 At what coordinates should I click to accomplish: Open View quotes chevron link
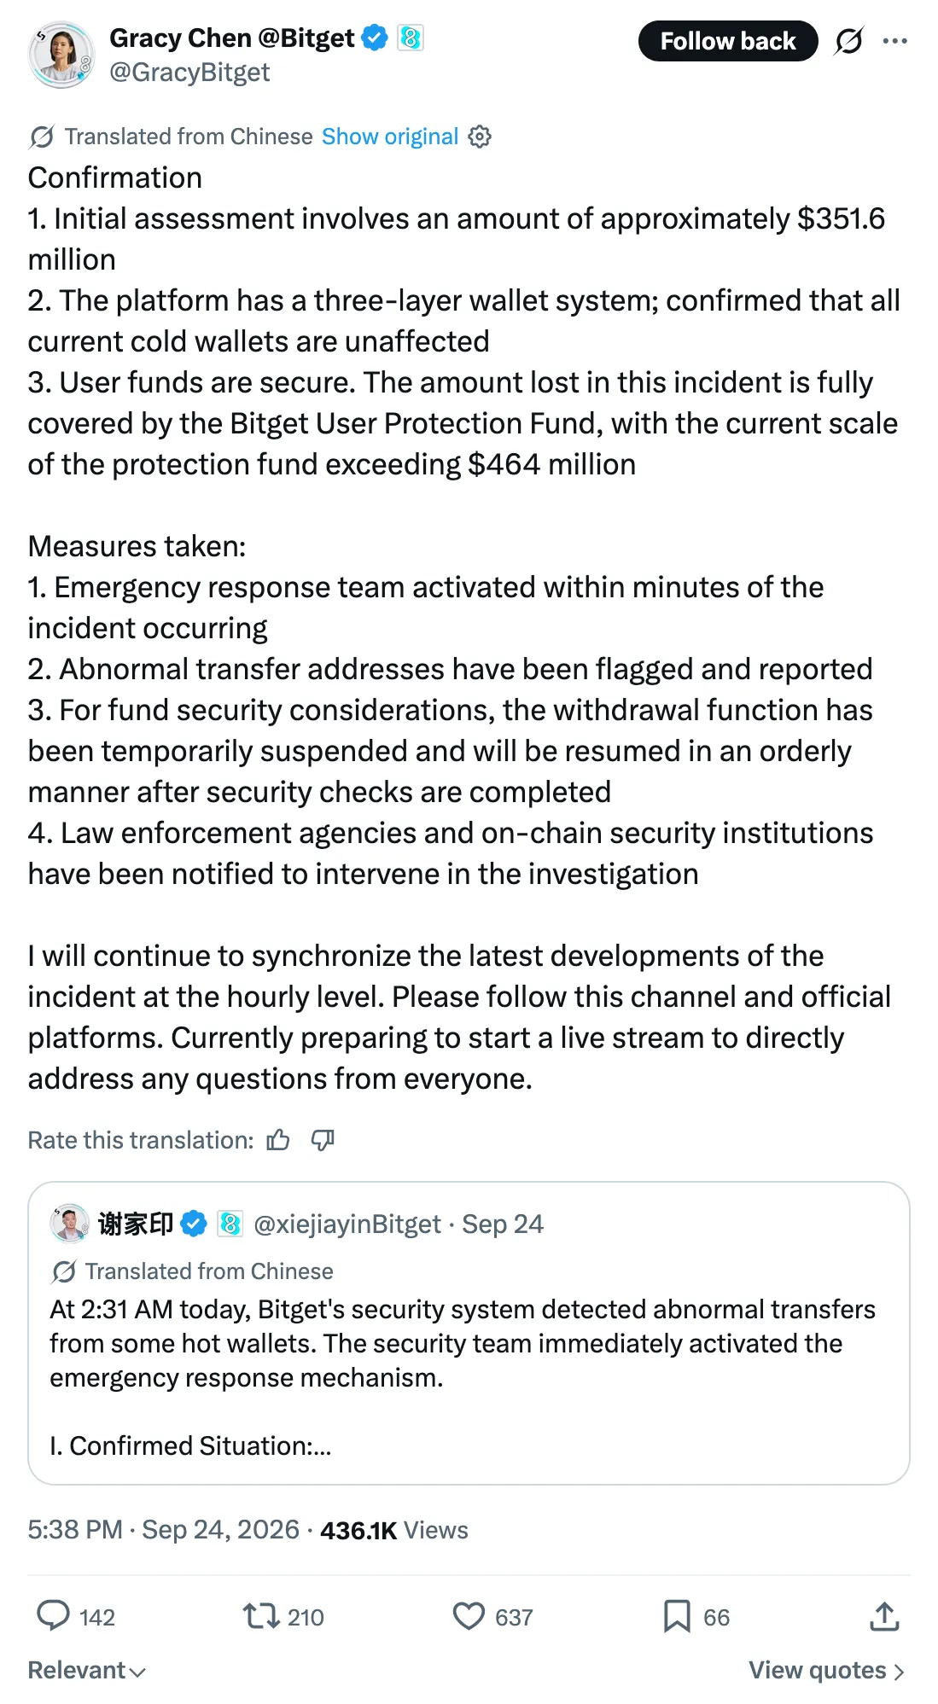pyautogui.click(x=826, y=1670)
